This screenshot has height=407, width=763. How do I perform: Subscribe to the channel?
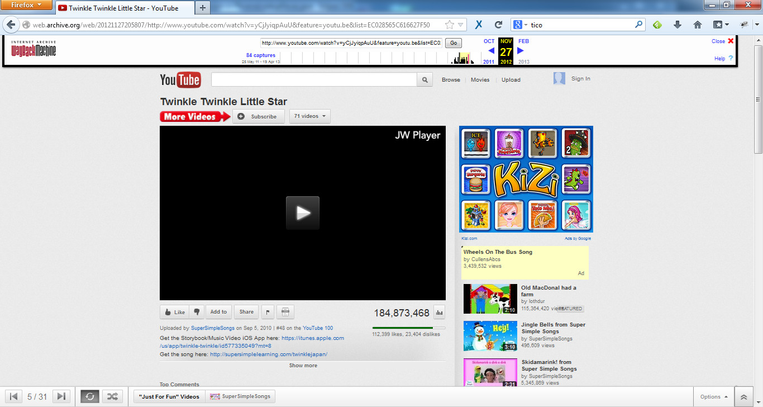pos(259,116)
